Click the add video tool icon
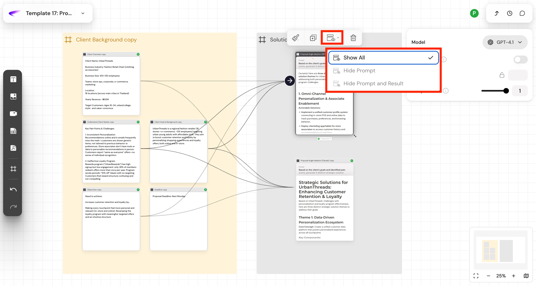The height and width of the screenshot is (286, 536). 13,114
